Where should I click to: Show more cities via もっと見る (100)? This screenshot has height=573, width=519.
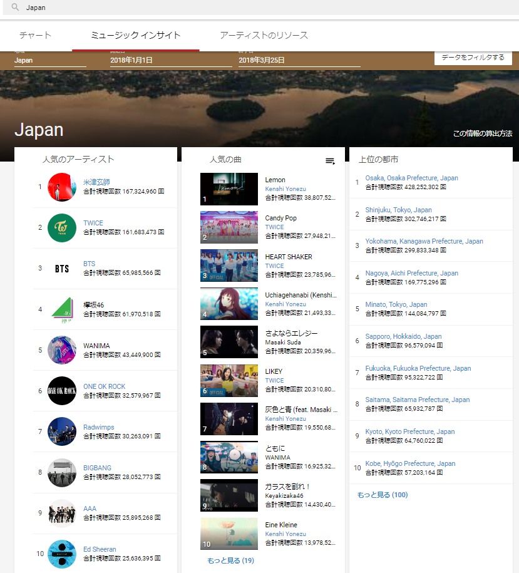383,495
